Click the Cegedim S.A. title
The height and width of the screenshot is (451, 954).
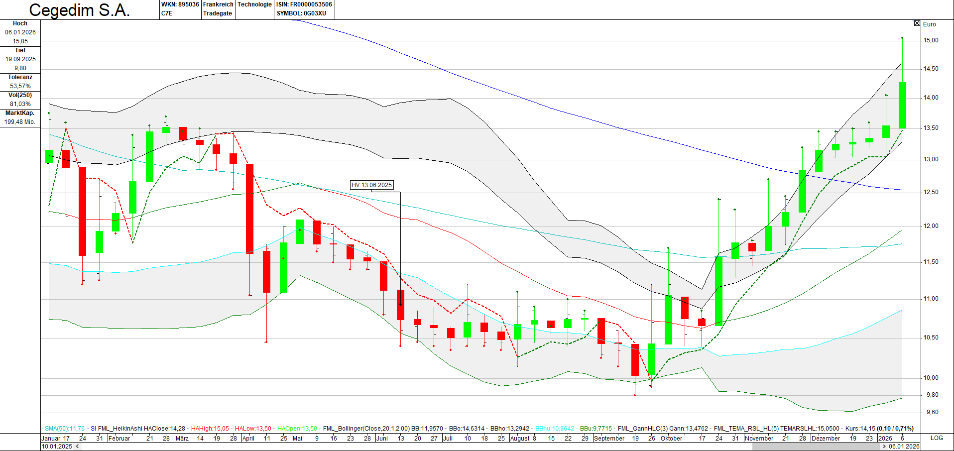pos(80,10)
